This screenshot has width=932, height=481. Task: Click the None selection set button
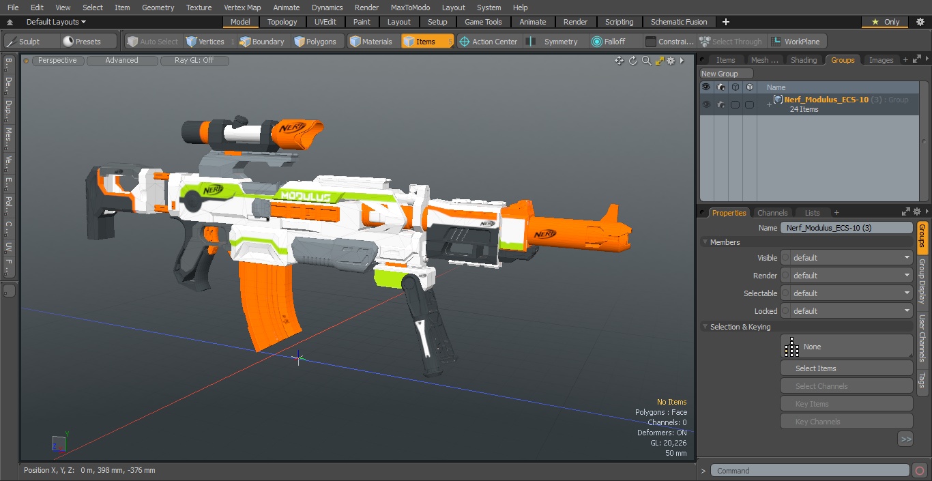pyautogui.click(x=847, y=347)
